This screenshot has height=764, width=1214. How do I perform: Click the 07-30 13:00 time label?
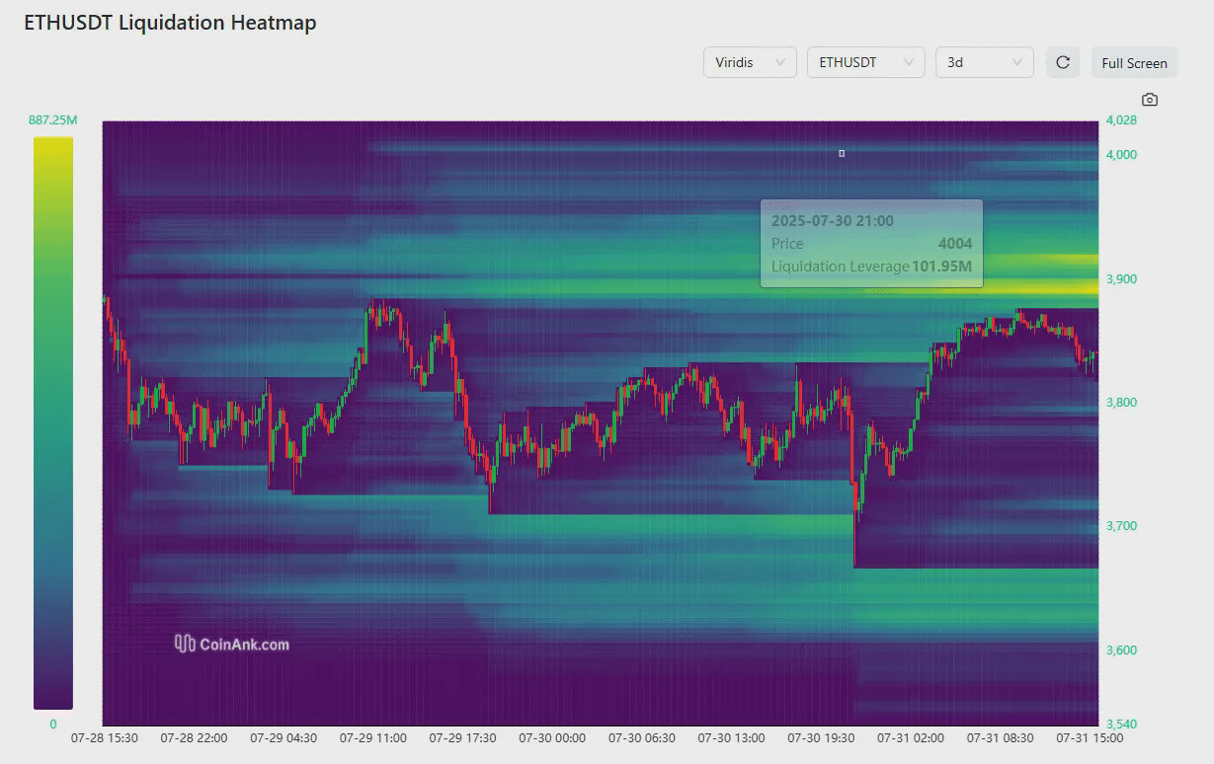[731, 737]
